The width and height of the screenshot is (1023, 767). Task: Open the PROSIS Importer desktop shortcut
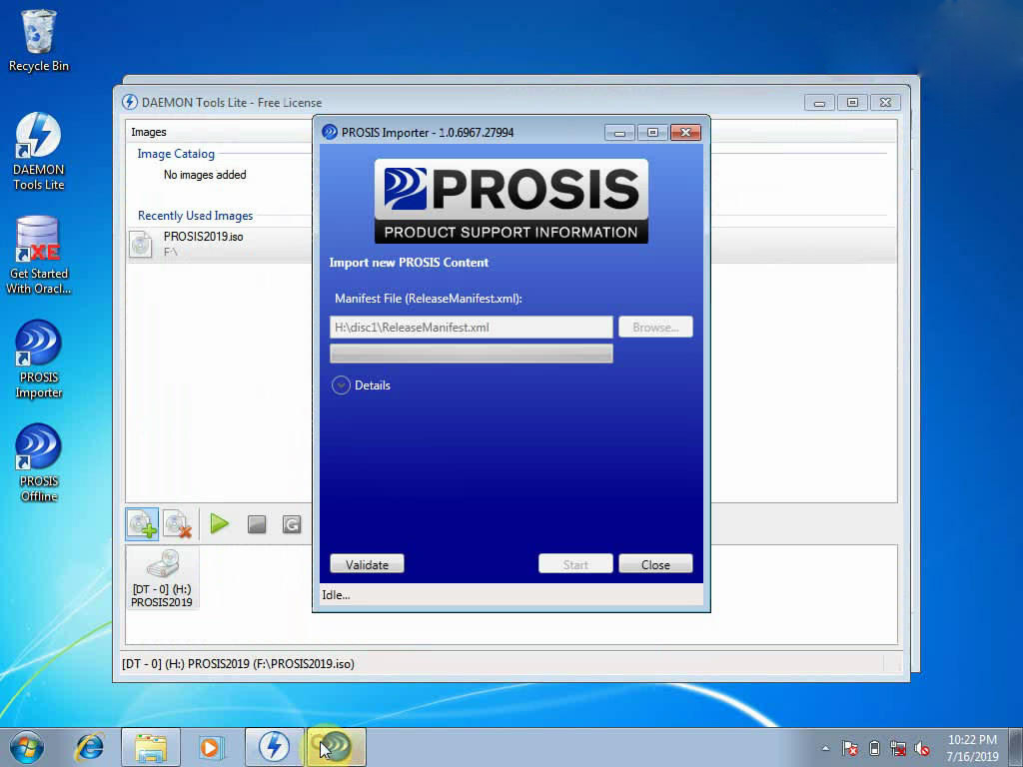pos(39,358)
